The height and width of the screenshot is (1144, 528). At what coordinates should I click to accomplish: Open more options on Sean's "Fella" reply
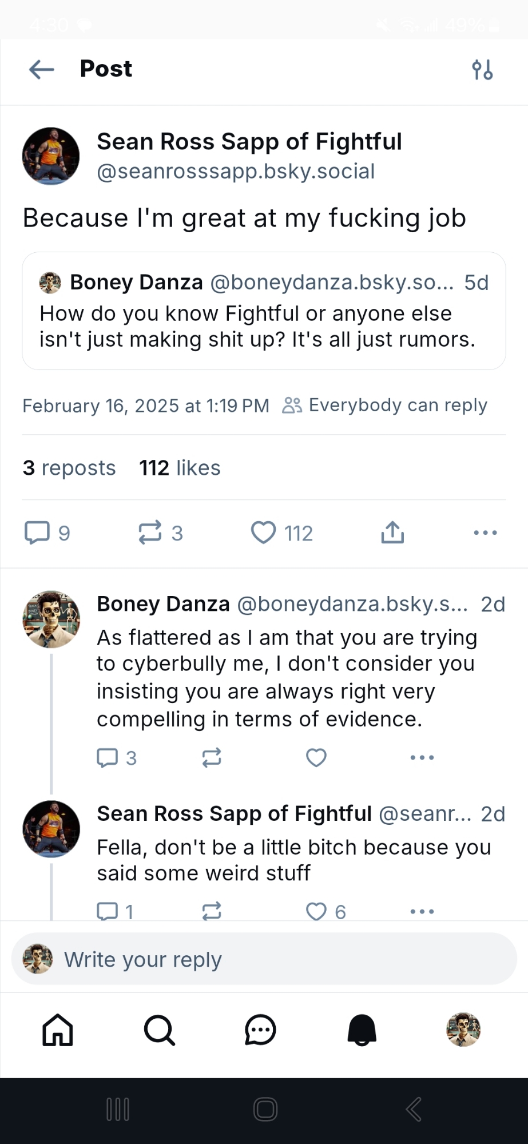(x=422, y=911)
